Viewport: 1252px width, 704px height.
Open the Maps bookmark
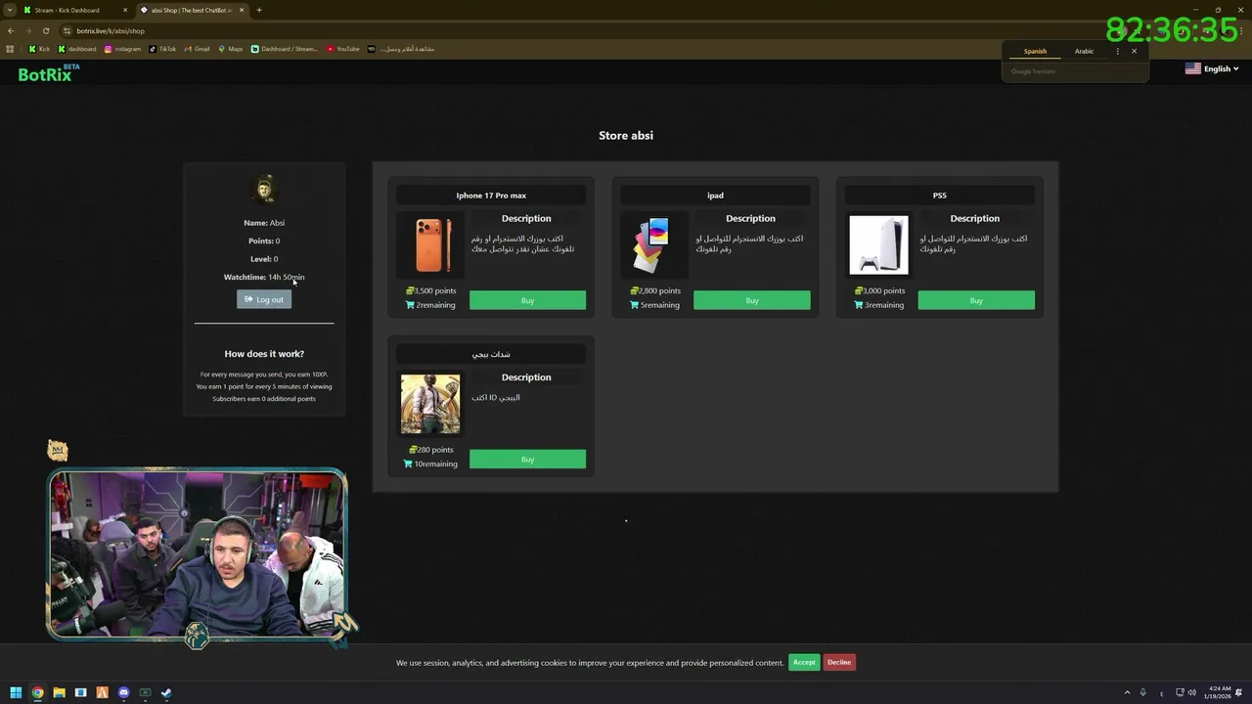pos(231,49)
